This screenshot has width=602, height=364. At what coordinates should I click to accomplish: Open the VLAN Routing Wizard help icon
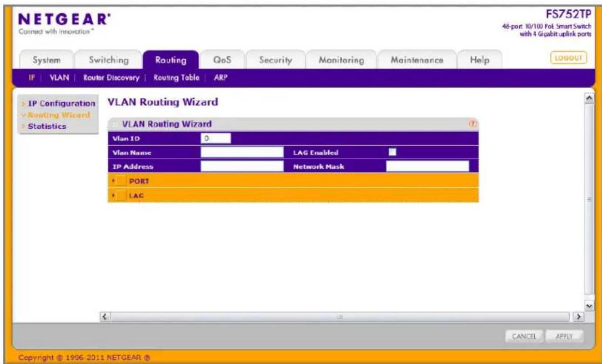tap(473, 124)
